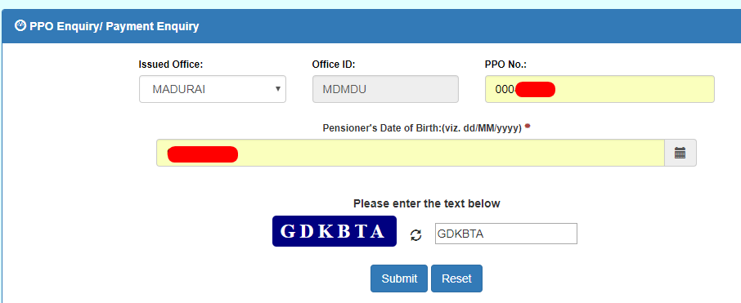741x303 pixels.
Task: Click the dashboard icon beside PPO Enquiry title
Action: coord(20,25)
